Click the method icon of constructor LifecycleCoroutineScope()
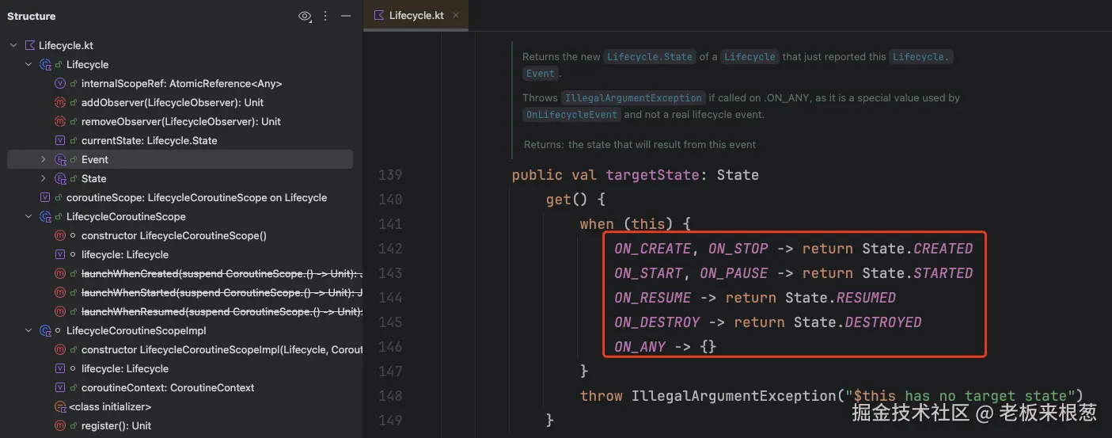 click(59, 235)
